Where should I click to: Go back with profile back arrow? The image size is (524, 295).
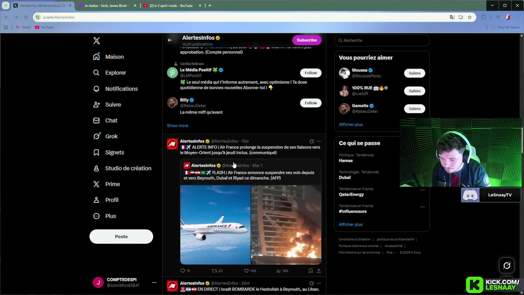pyautogui.click(x=170, y=40)
